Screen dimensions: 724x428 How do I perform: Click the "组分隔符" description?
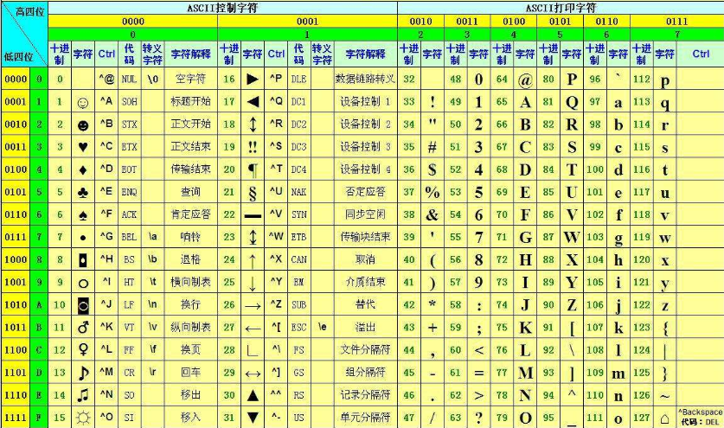click(365, 372)
